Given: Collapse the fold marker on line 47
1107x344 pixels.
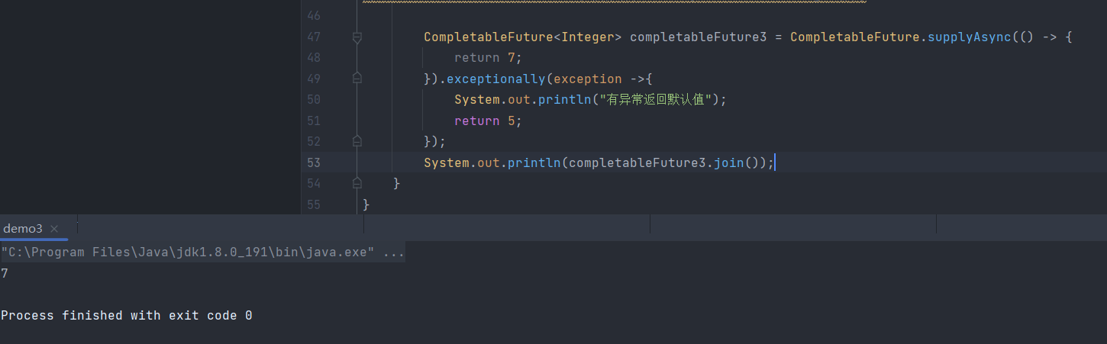Looking at the screenshot, I should tap(357, 37).
